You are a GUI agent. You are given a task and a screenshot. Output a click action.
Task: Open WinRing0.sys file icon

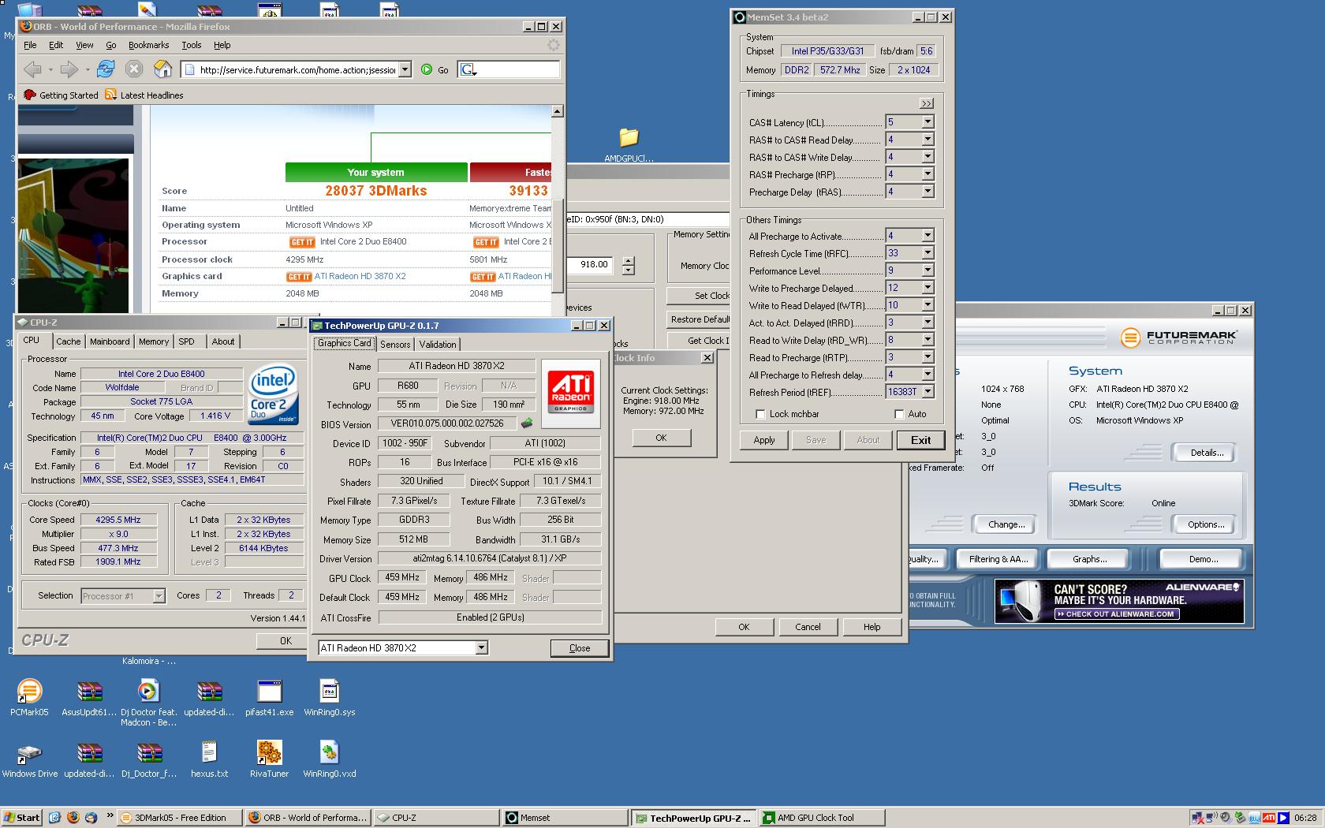[x=330, y=697]
